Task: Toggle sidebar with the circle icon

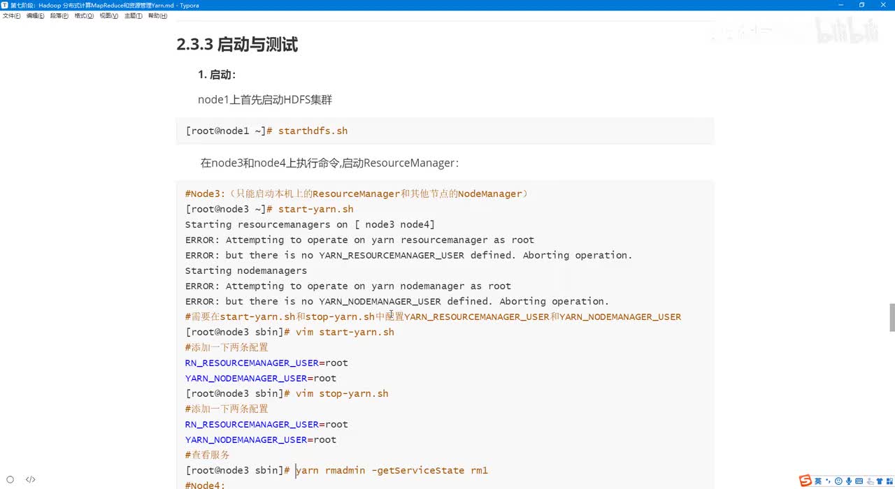Action: [x=10, y=479]
